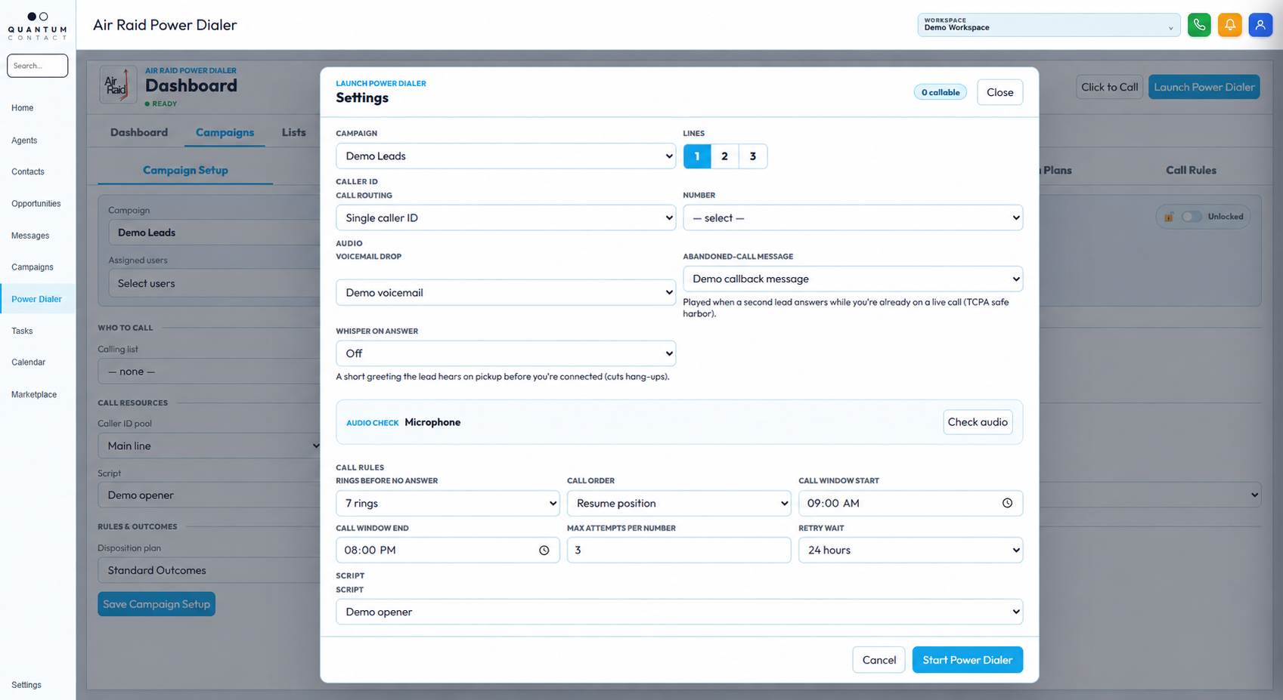Open time picker for Call Window Start
Screen dimensions: 1283x700
pos(1007,503)
